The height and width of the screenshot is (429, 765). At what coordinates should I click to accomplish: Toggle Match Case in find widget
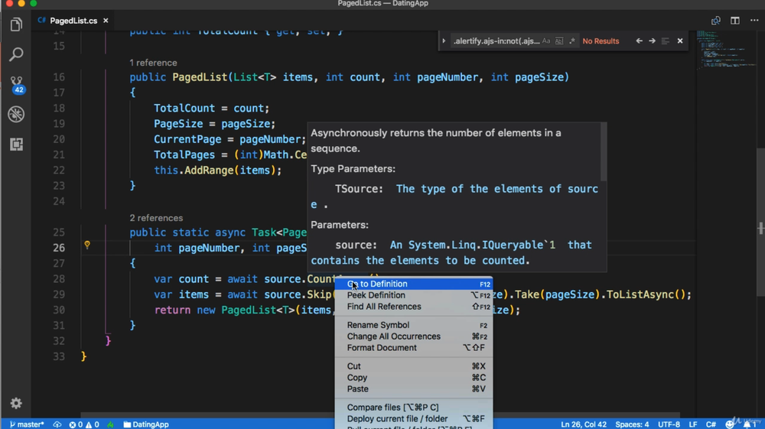pyautogui.click(x=546, y=41)
